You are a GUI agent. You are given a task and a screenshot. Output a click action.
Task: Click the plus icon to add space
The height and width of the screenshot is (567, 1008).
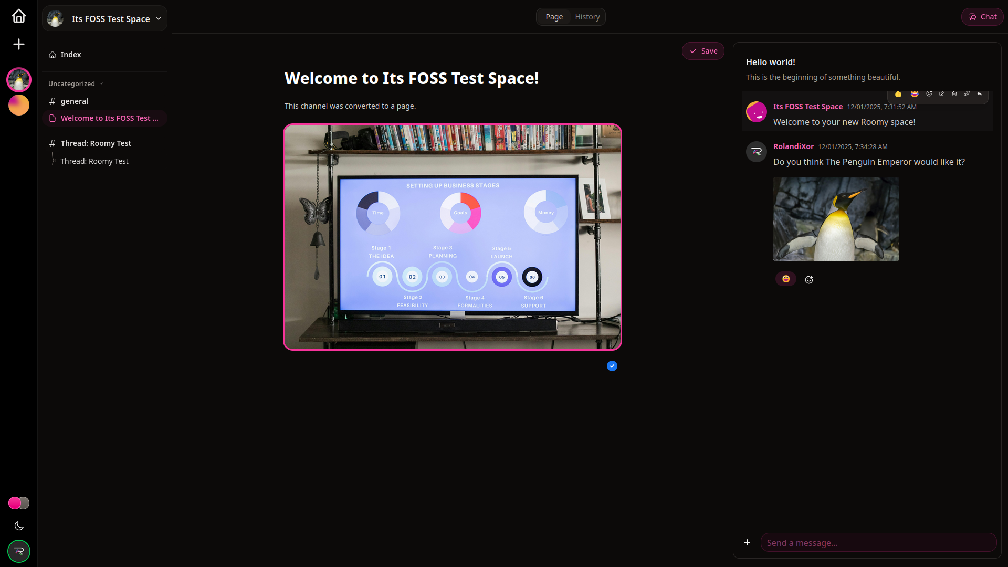[19, 44]
